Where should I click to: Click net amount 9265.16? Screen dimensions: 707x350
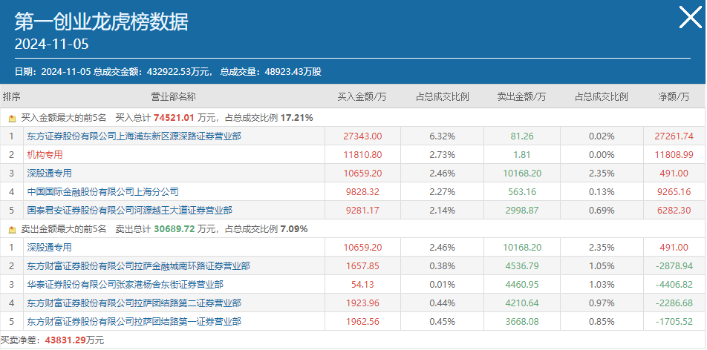(x=674, y=192)
